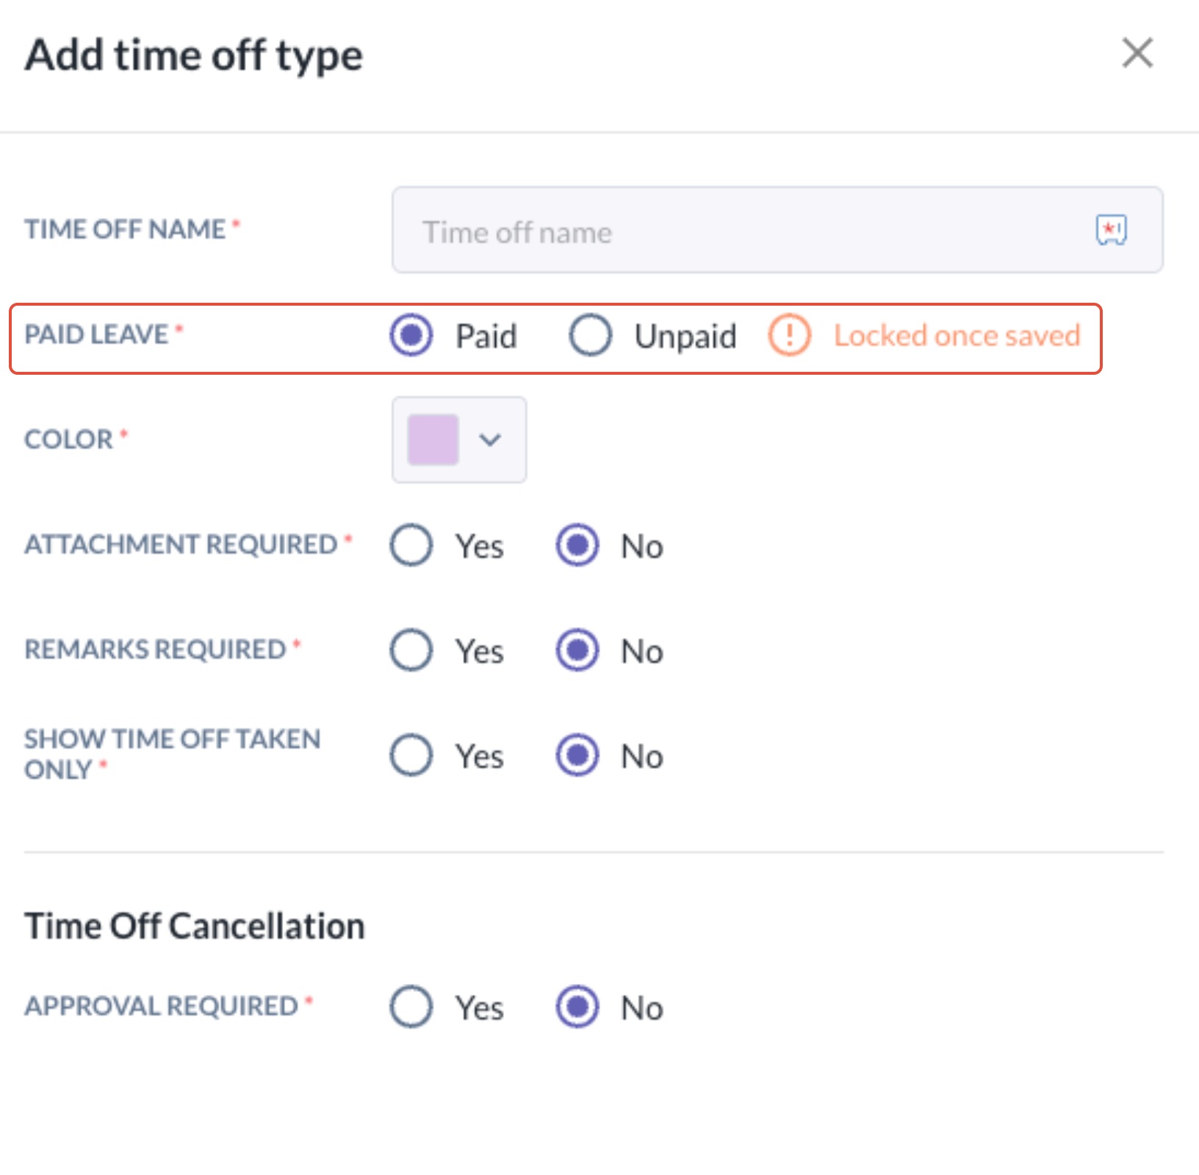
Task: Click the password manager icon in name field
Action: pyautogui.click(x=1111, y=230)
